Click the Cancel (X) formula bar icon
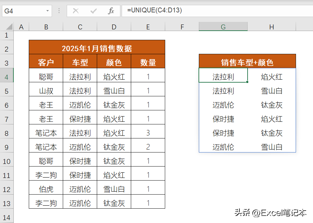 pos(76,11)
